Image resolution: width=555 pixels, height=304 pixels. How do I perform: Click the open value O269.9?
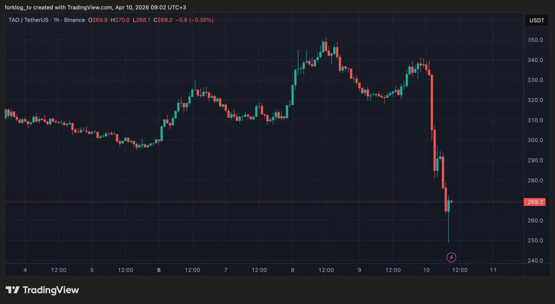(x=98, y=20)
